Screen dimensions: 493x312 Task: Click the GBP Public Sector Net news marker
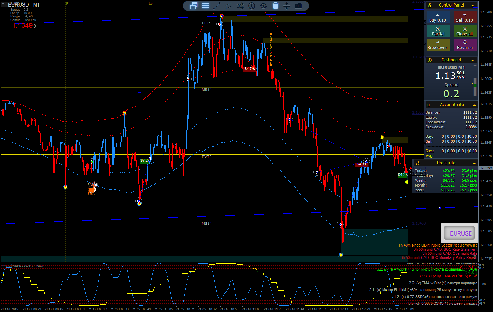(271, 51)
